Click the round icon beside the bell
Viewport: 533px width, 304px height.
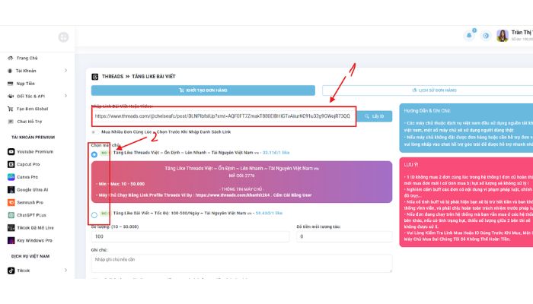(486, 35)
